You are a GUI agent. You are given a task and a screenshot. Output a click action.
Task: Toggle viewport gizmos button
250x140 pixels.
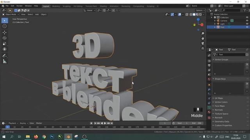point(172,14)
